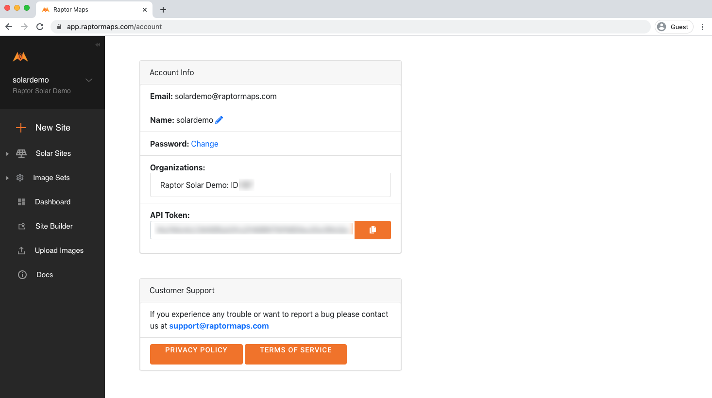Edit name with the blue pencil icon
The width and height of the screenshot is (712, 398).
tap(219, 120)
